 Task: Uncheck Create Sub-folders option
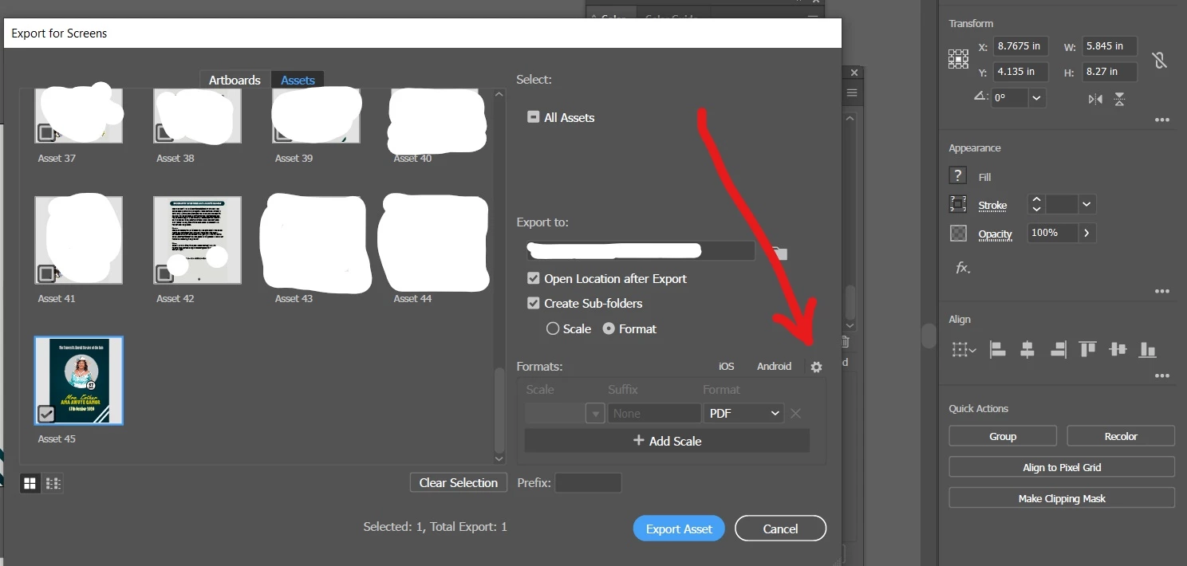[x=534, y=304]
